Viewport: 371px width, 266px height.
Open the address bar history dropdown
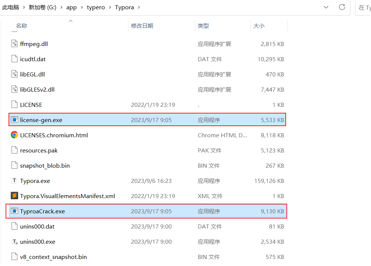(x=326, y=7)
